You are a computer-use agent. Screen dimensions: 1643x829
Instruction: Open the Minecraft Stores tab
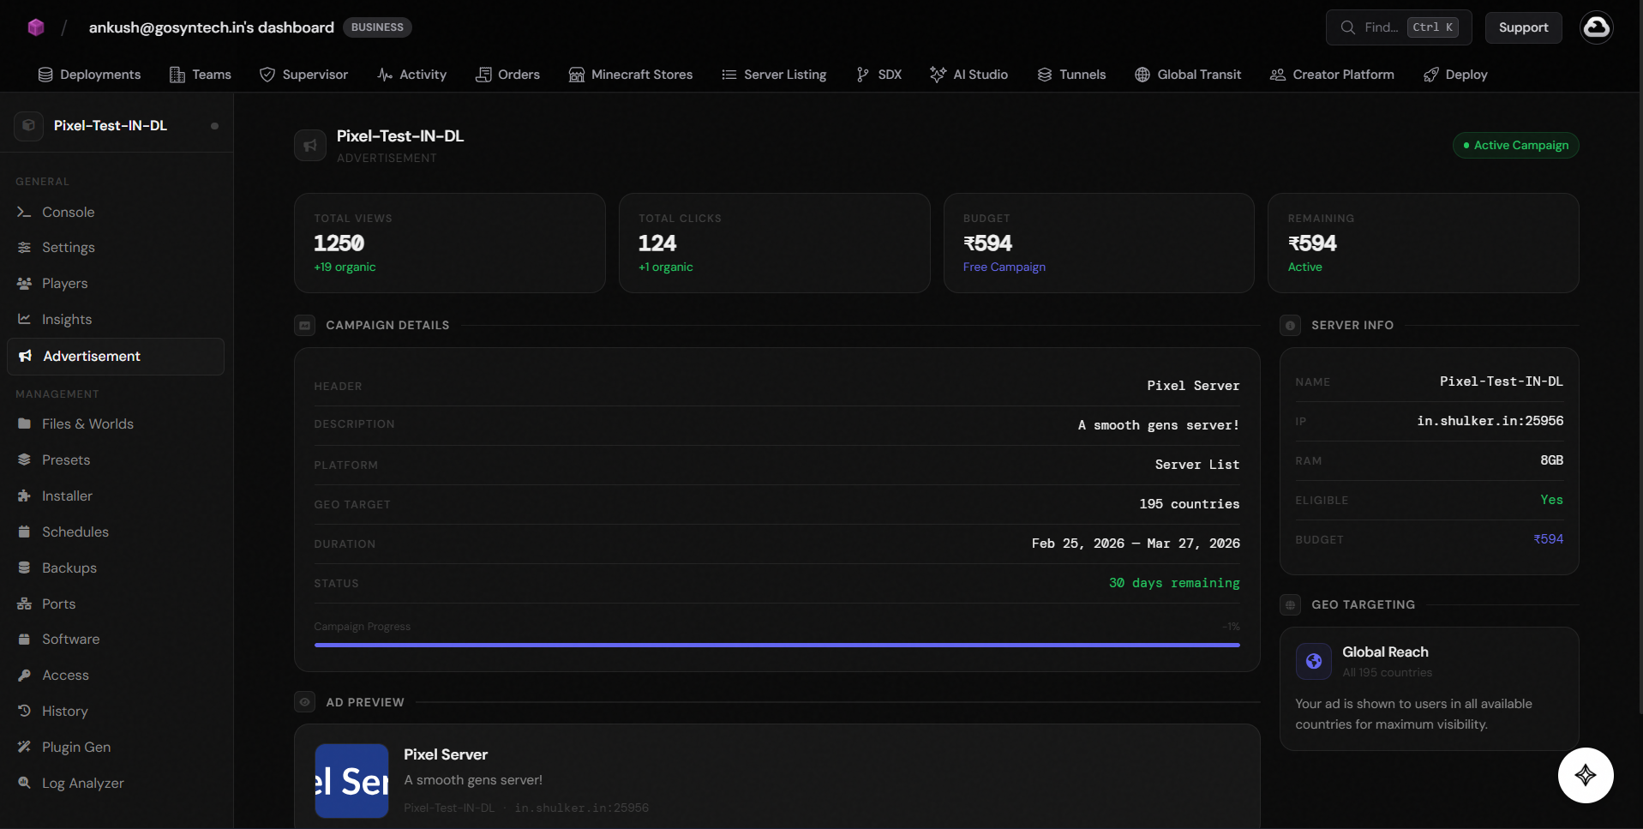(631, 75)
